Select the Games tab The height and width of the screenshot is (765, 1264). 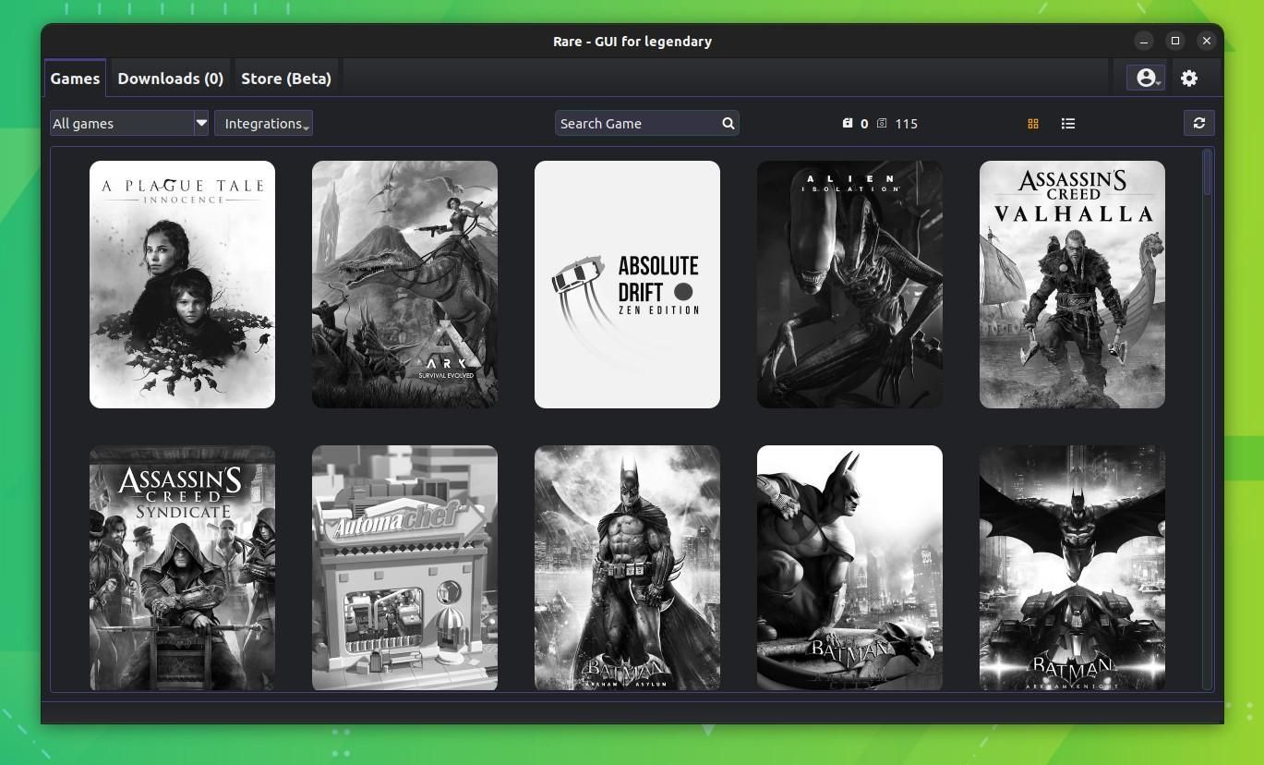(75, 79)
